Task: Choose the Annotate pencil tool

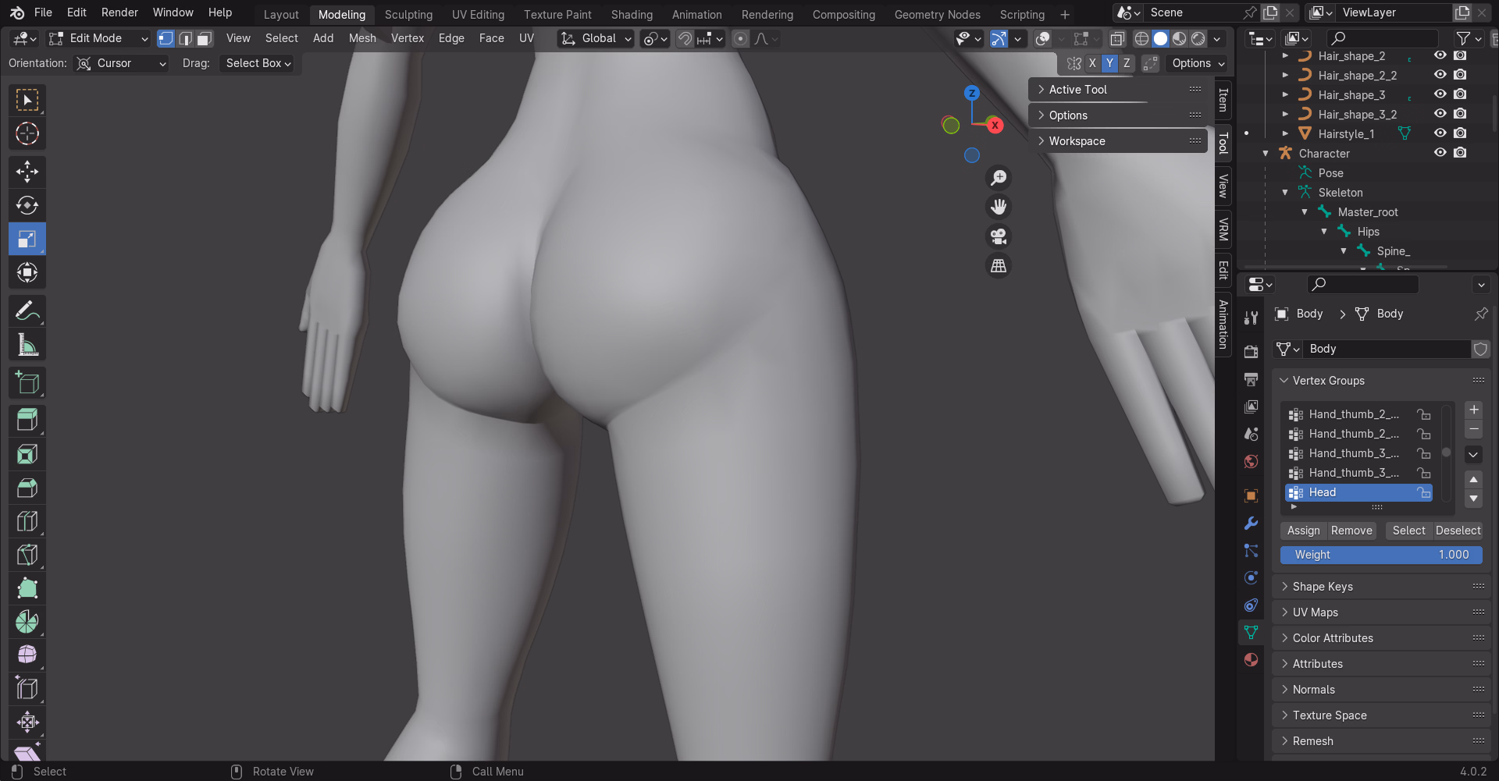Action: click(x=27, y=311)
